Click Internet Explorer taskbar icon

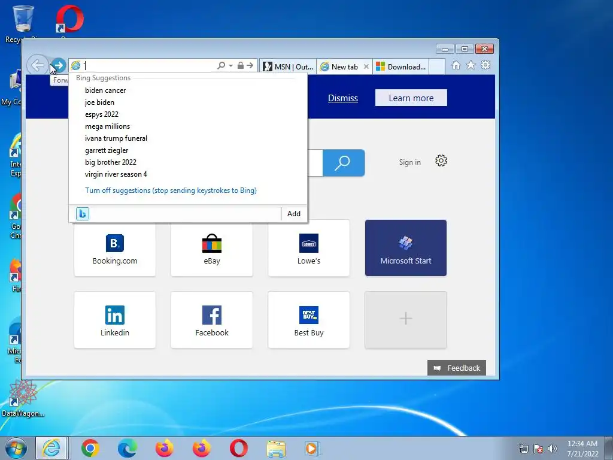pos(51,448)
